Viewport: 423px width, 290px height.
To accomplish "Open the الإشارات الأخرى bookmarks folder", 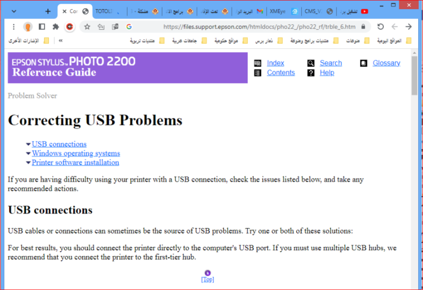I will coord(29,41).
